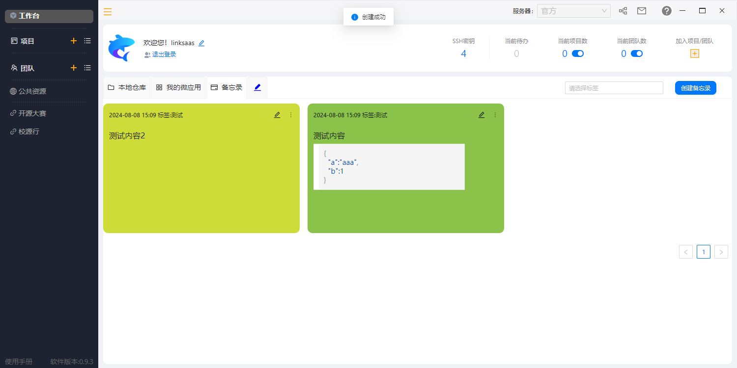Toggle the 当前团队数 switch
This screenshot has width=737, height=368.
click(637, 53)
